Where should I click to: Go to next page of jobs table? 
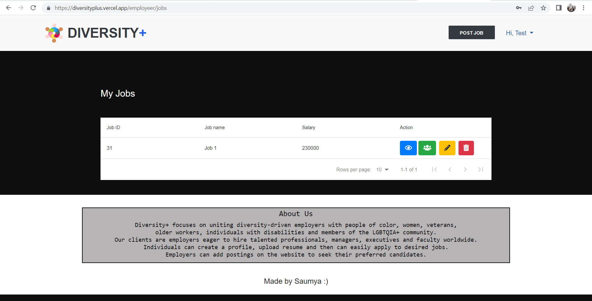(465, 169)
